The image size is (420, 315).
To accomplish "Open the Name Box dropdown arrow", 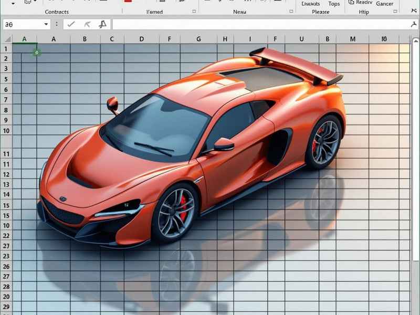I will pyautogui.click(x=46, y=24).
